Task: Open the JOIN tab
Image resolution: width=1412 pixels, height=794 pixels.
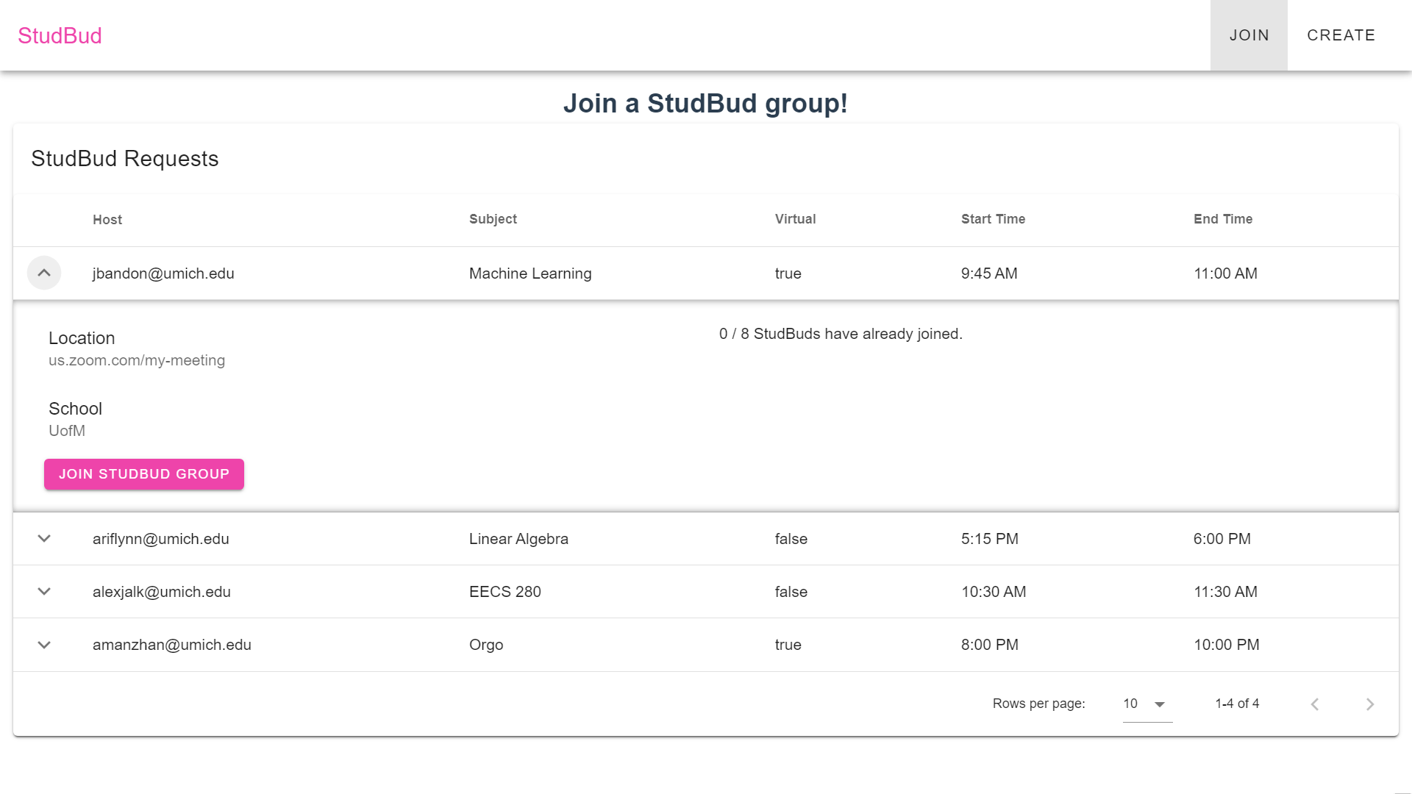Action: coord(1249,35)
